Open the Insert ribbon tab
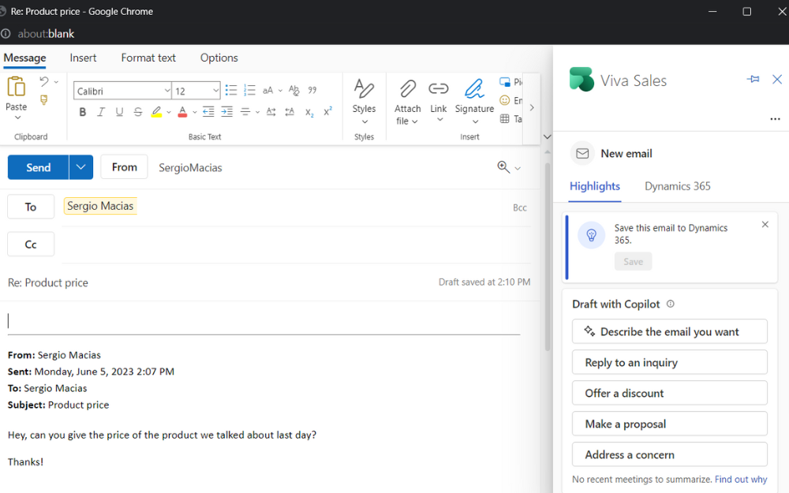The image size is (789, 493). [83, 58]
